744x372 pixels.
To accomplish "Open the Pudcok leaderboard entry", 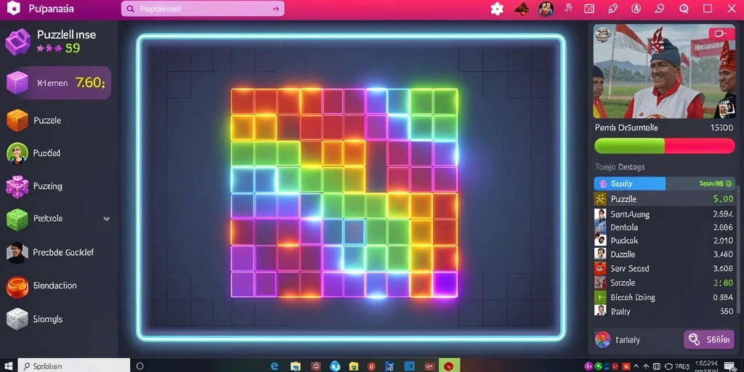I will click(x=664, y=240).
